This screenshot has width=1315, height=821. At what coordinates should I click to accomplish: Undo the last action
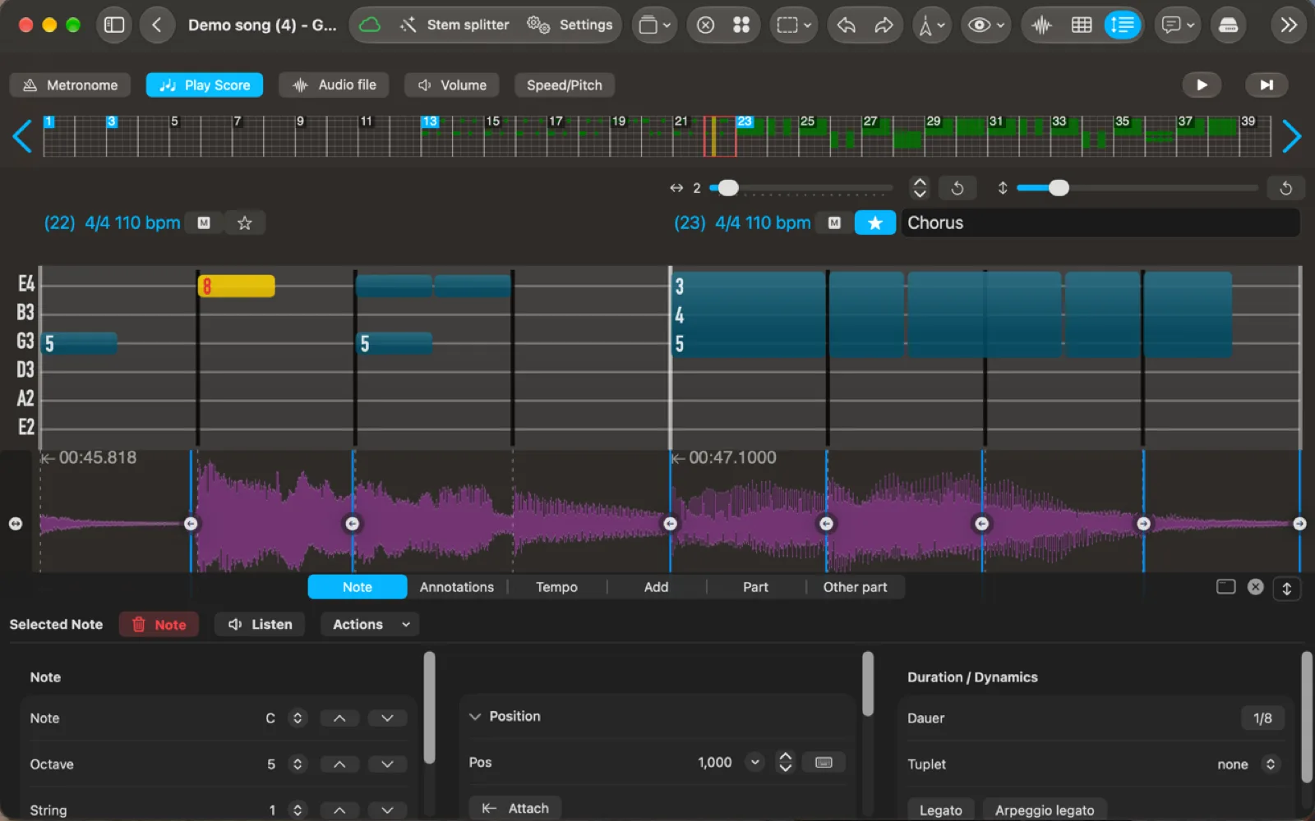[846, 25]
